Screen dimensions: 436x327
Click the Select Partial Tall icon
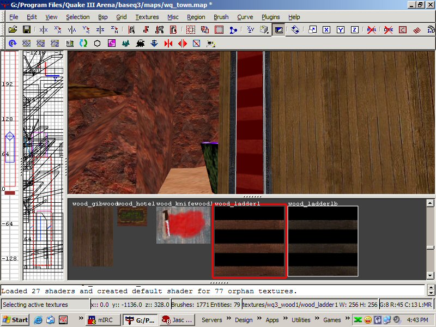click(x=160, y=29)
